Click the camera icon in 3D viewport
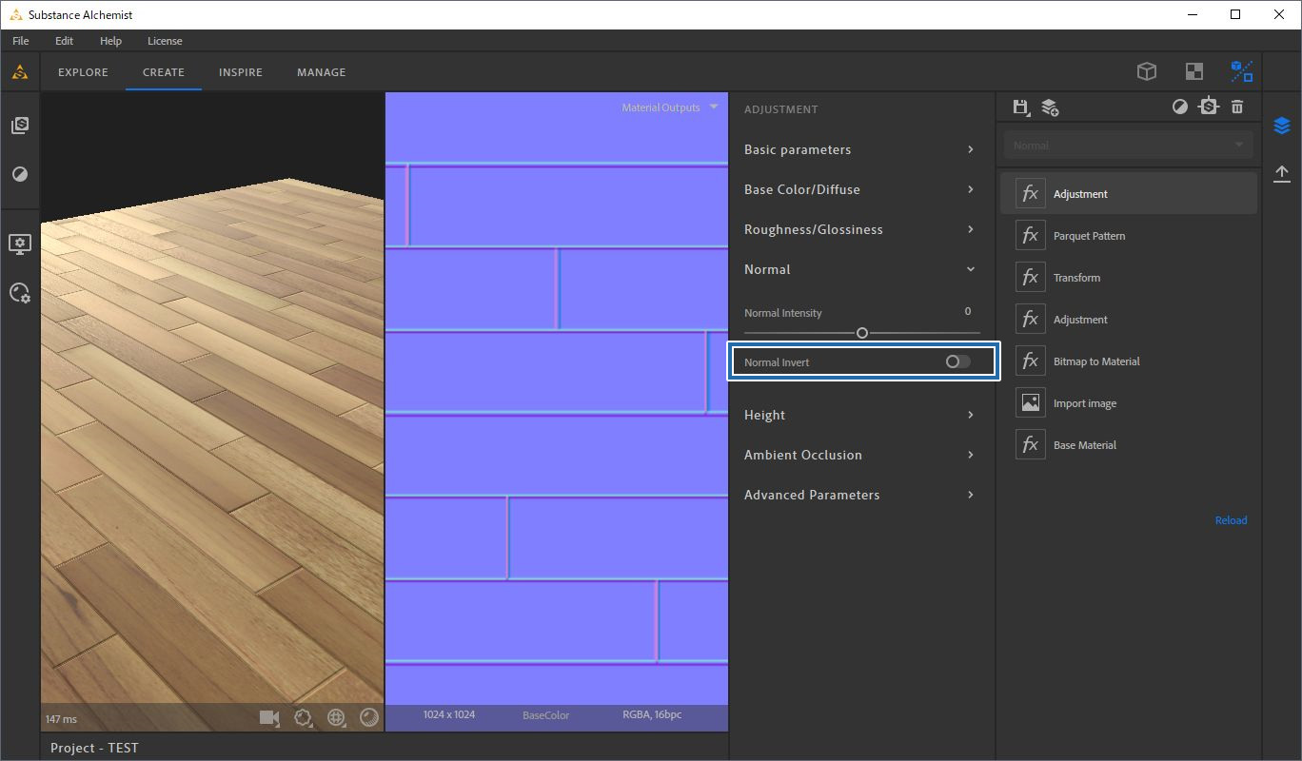Viewport: 1302px width, 761px height. pyautogui.click(x=269, y=717)
